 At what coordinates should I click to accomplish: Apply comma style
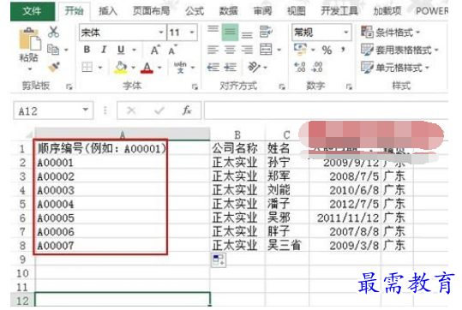pyautogui.click(x=343, y=50)
